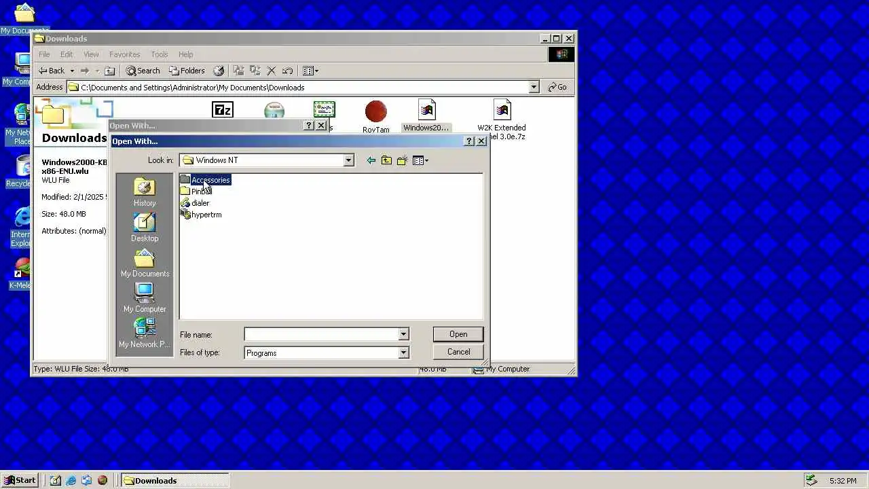
Task: Open the View menu in the Downloads window
Action: 91,54
